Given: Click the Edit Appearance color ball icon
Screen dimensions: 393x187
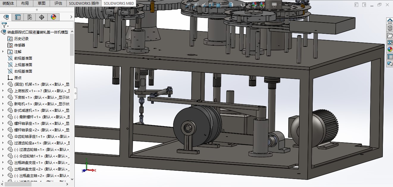Looking at the screenshot, I should tap(254, 4).
